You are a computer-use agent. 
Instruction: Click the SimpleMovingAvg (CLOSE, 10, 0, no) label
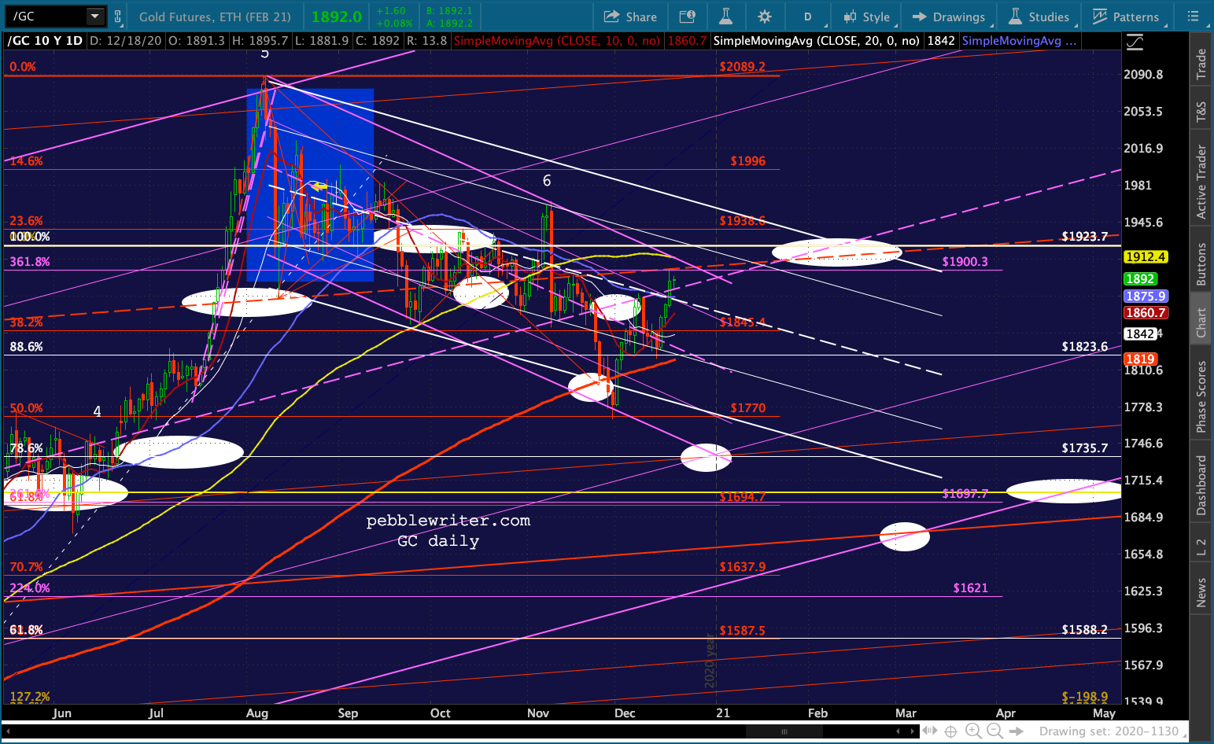point(556,41)
